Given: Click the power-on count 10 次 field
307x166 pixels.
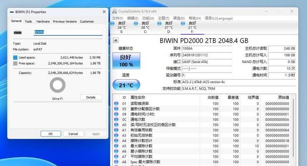Looking at the screenshot, I should (282, 68).
